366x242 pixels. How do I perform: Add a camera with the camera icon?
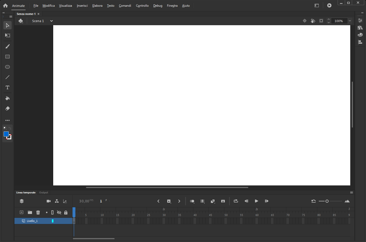(x=49, y=201)
